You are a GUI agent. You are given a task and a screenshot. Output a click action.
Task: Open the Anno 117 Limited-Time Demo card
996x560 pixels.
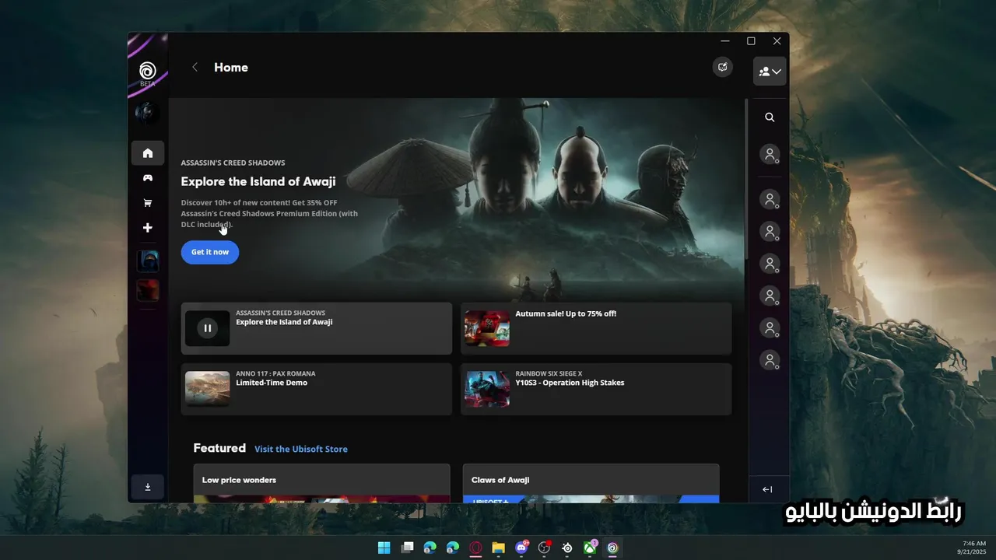click(317, 389)
